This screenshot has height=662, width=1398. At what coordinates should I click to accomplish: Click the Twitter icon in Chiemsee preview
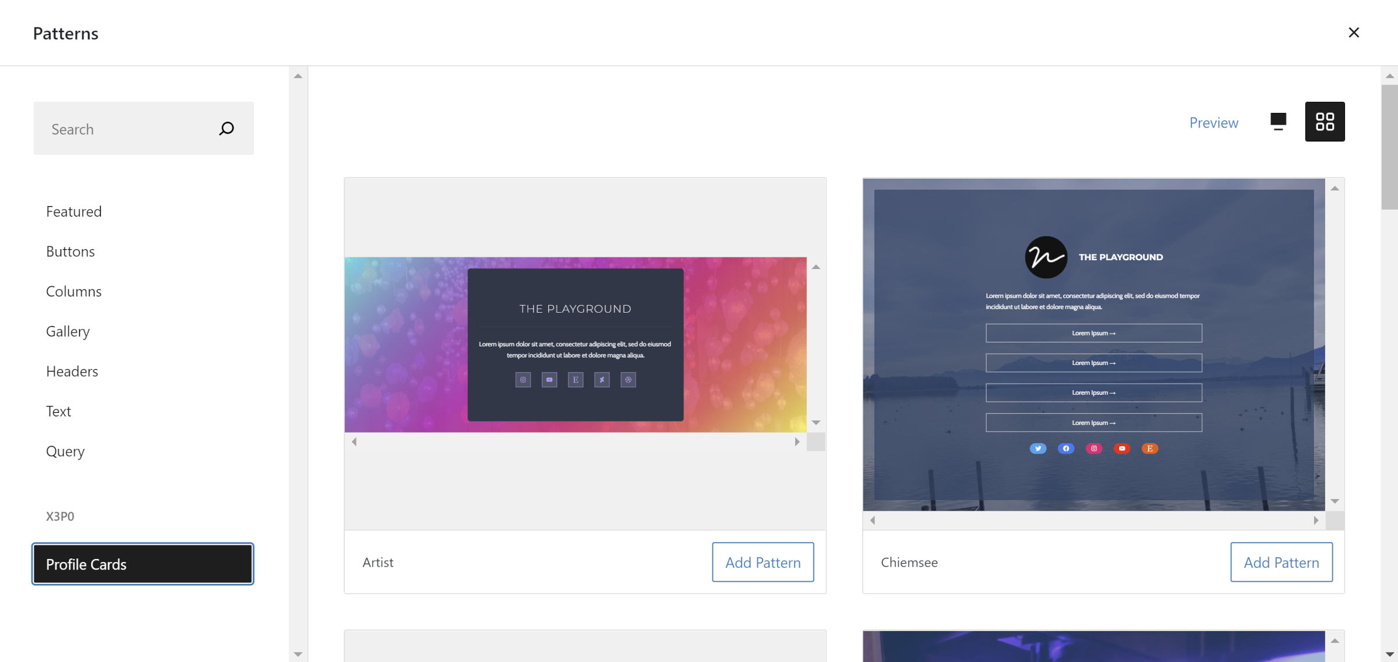(x=1038, y=448)
